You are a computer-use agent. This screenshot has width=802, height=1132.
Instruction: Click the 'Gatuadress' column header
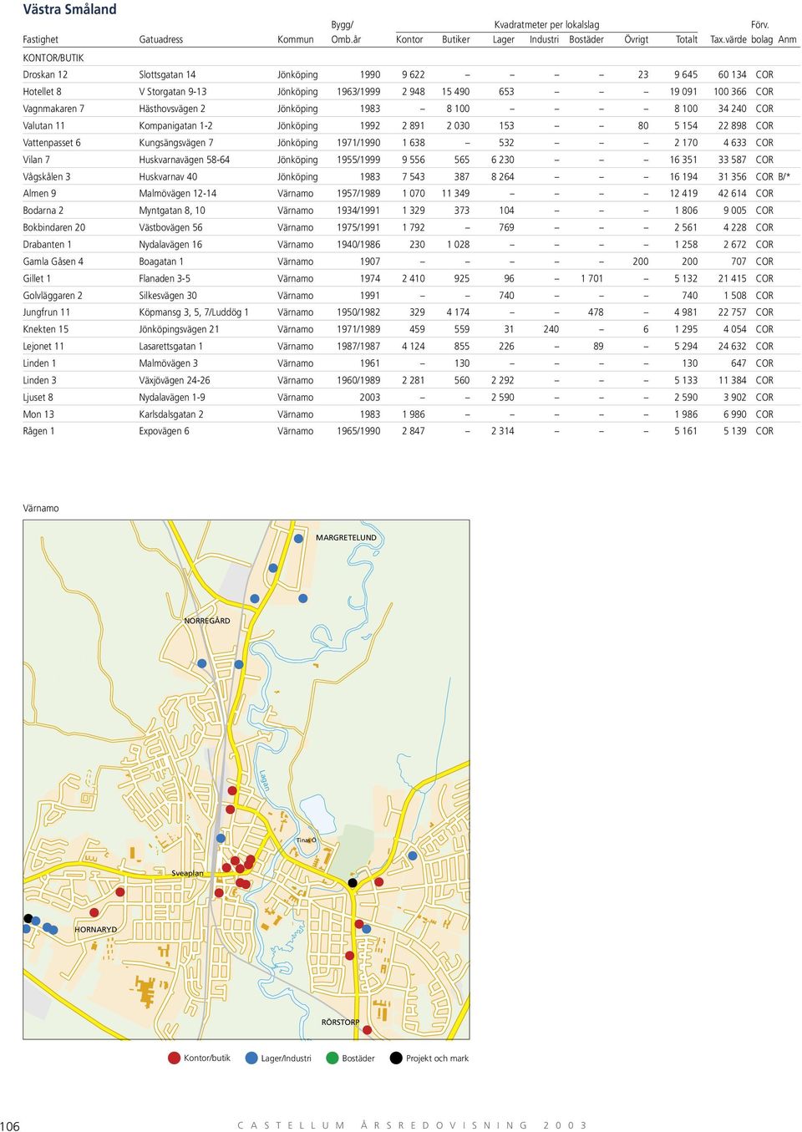[x=161, y=39]
